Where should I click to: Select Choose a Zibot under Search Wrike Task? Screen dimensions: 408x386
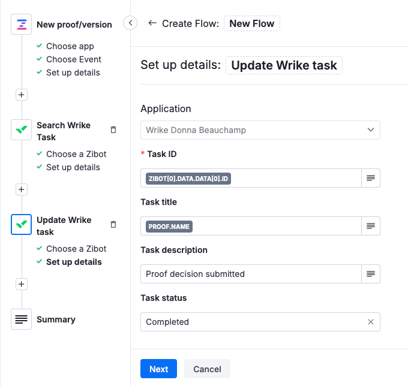(76, 154)
